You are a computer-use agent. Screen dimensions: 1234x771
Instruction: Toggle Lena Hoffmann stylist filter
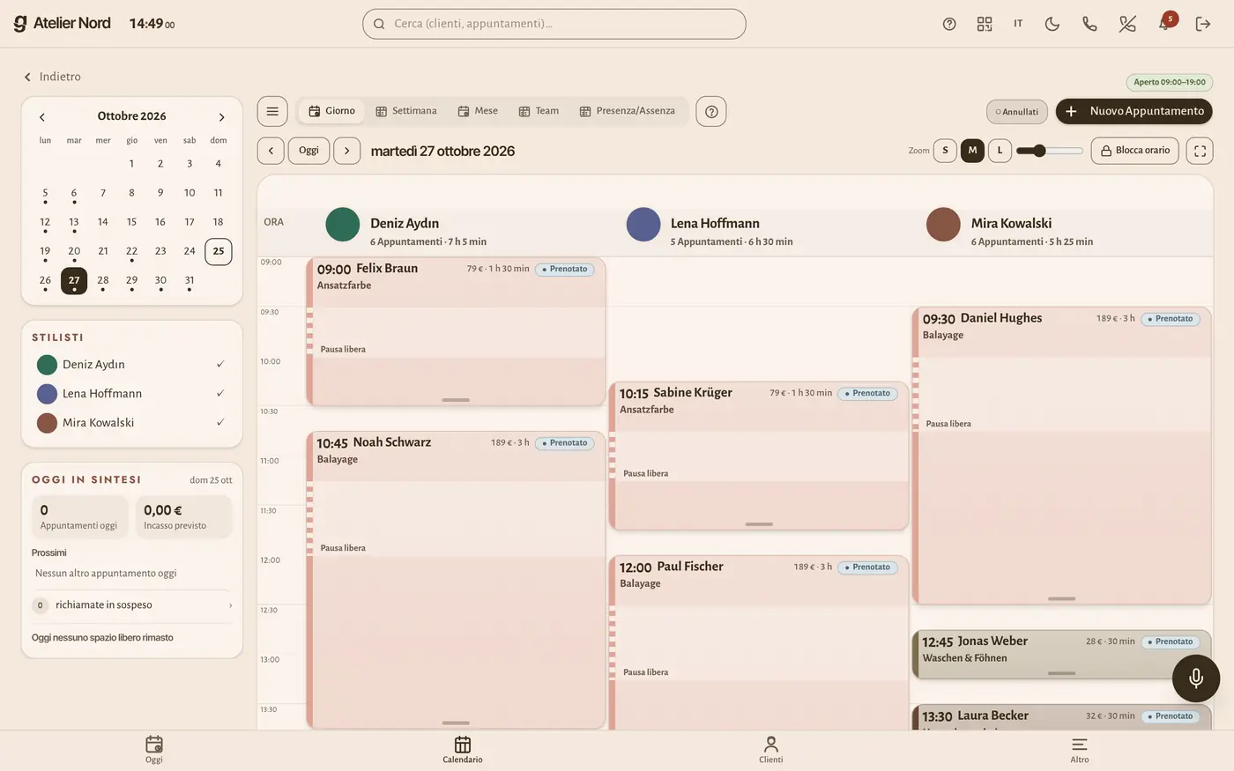pos(131,393)
